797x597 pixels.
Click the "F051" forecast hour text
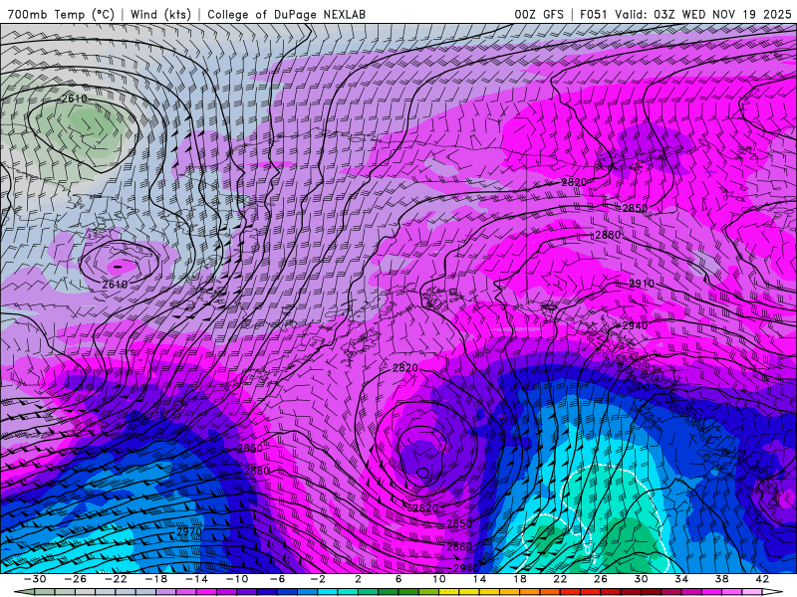[593, 14]
